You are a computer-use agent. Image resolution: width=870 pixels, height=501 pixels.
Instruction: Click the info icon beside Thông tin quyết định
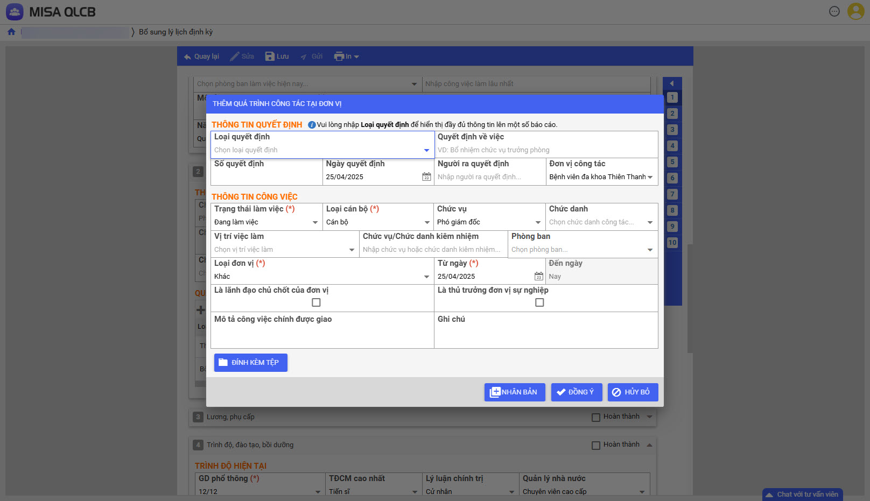pyautogui.click(x=312, y=125)
